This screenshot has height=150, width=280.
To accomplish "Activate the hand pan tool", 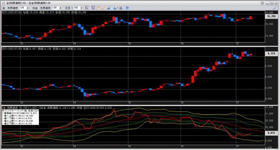I will tap(98, 8).
